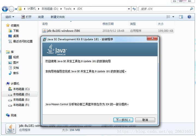The image size is (196, 136).
Task: Click 下一步(N) in the Java installer
Action: click(x=123, y=120)
